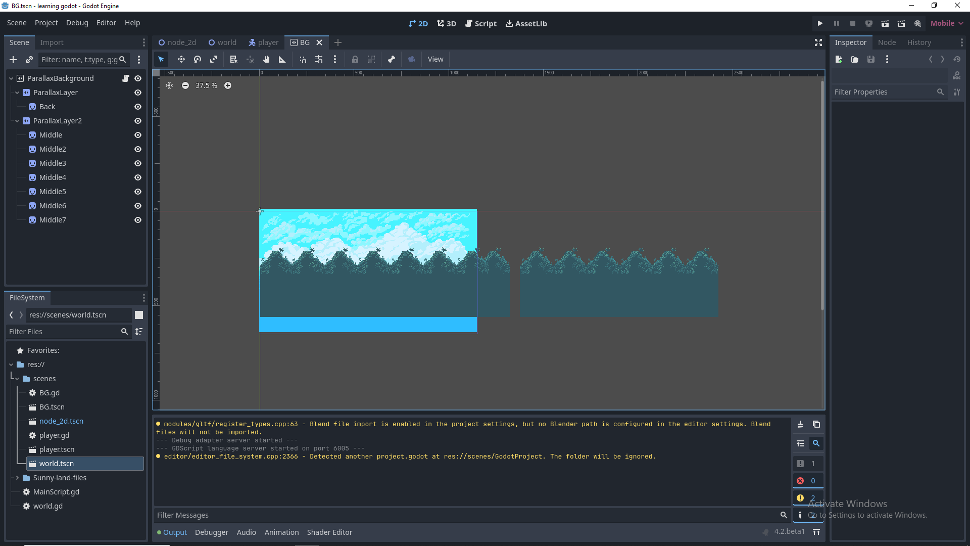The image size is (970, 546).
Task: Hide the Middle7 node
Action: click(138, 220)
